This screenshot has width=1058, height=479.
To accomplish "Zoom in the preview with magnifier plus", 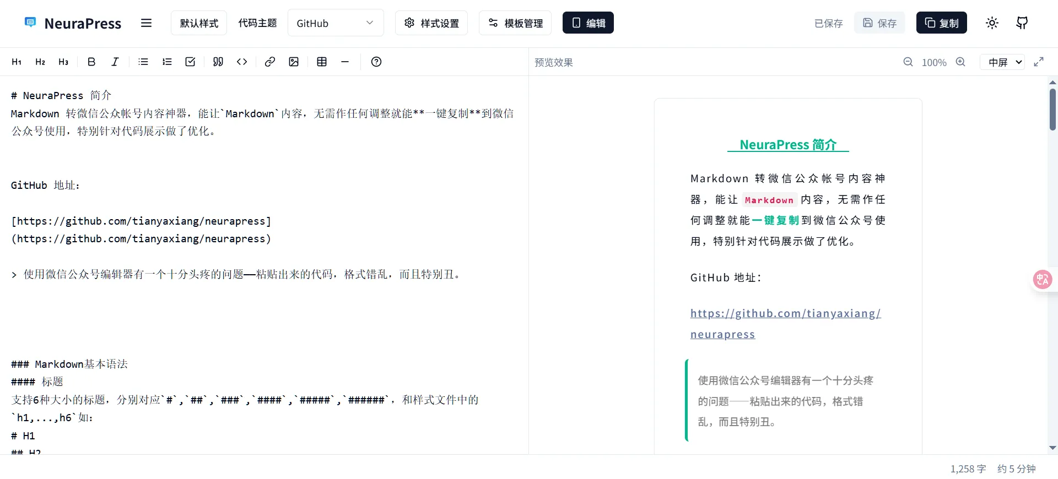I will pyautogui.click(x=960, y=62).
